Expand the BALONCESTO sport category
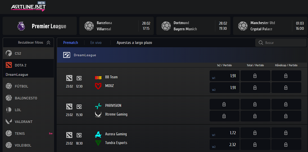This screenshot has width=308, height=152. [26, 98]
